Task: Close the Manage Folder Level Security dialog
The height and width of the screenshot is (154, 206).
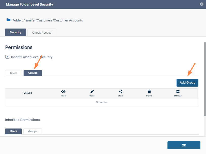Action: pyautogui.click(x=201, y=4)
